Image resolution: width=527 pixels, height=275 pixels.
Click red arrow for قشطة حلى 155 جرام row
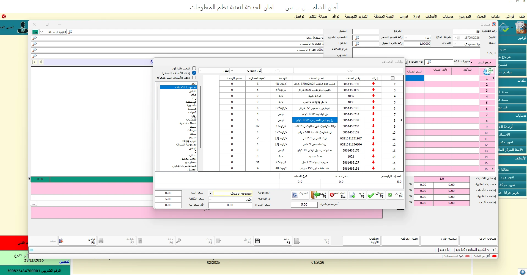(373, 168)
